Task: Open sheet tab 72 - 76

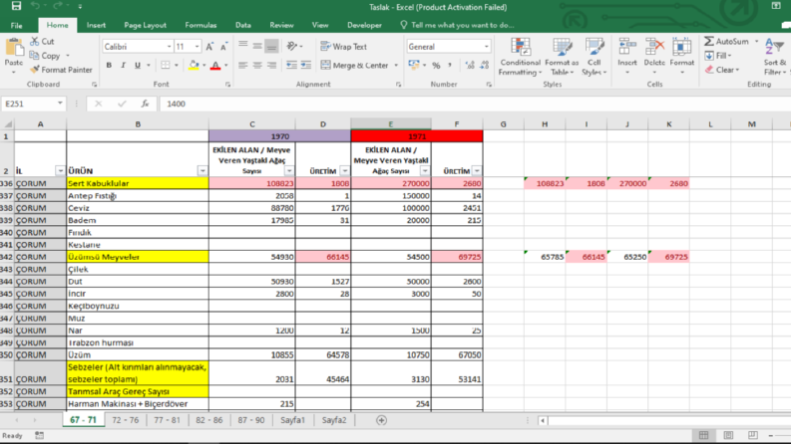Action: pos(125,420)
